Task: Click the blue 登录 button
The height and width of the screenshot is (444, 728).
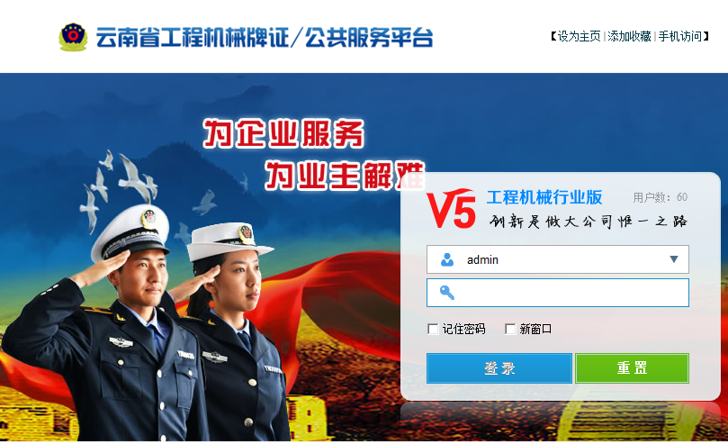Action: [499, 368]
